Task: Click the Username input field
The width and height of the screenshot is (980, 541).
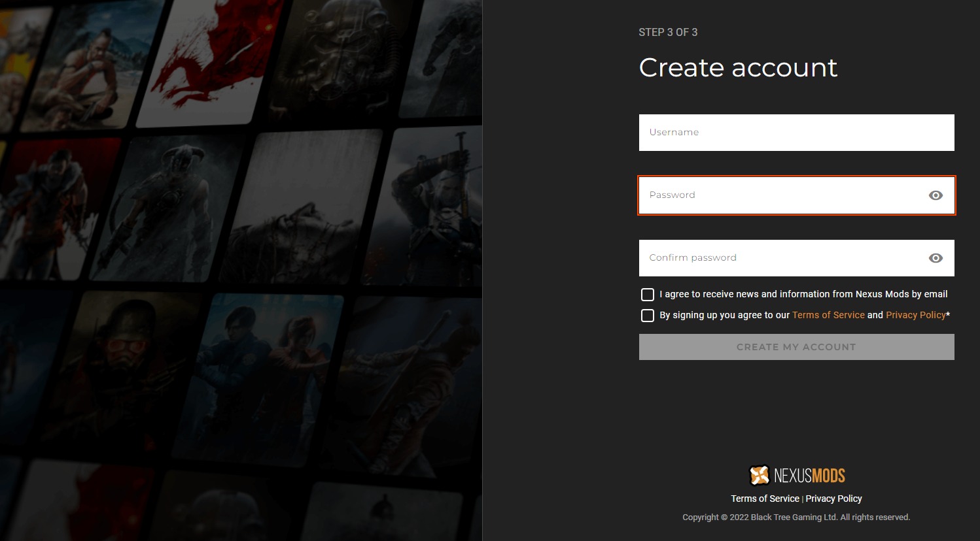Action: [796, 133]
